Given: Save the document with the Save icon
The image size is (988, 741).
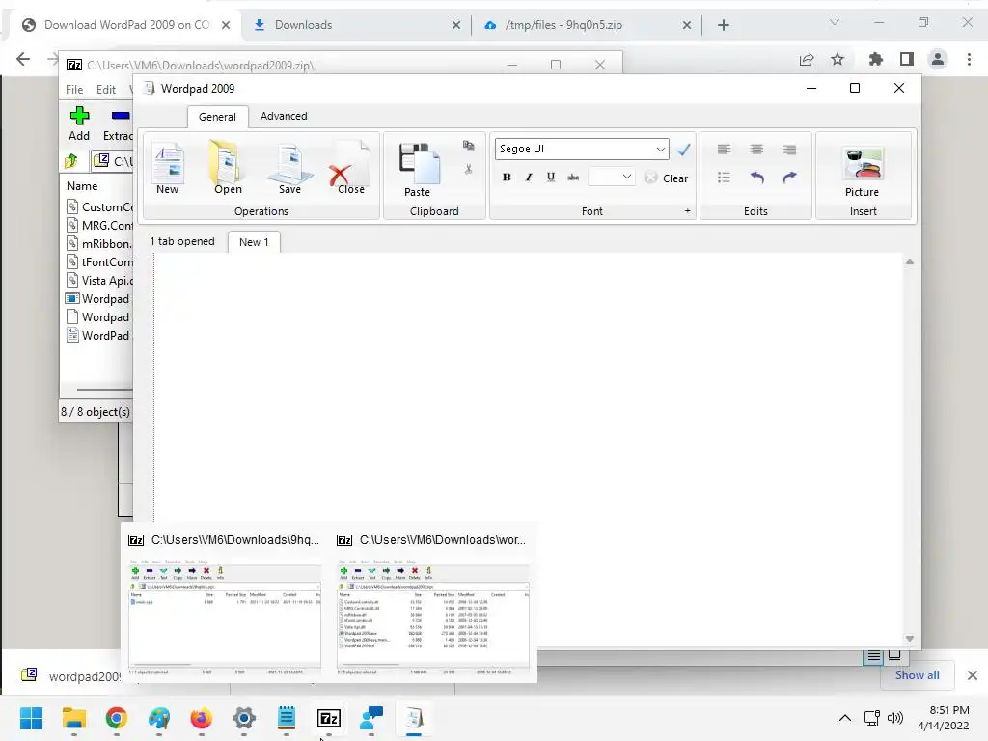Looking at the screenshot, I should tap(289, 168).
